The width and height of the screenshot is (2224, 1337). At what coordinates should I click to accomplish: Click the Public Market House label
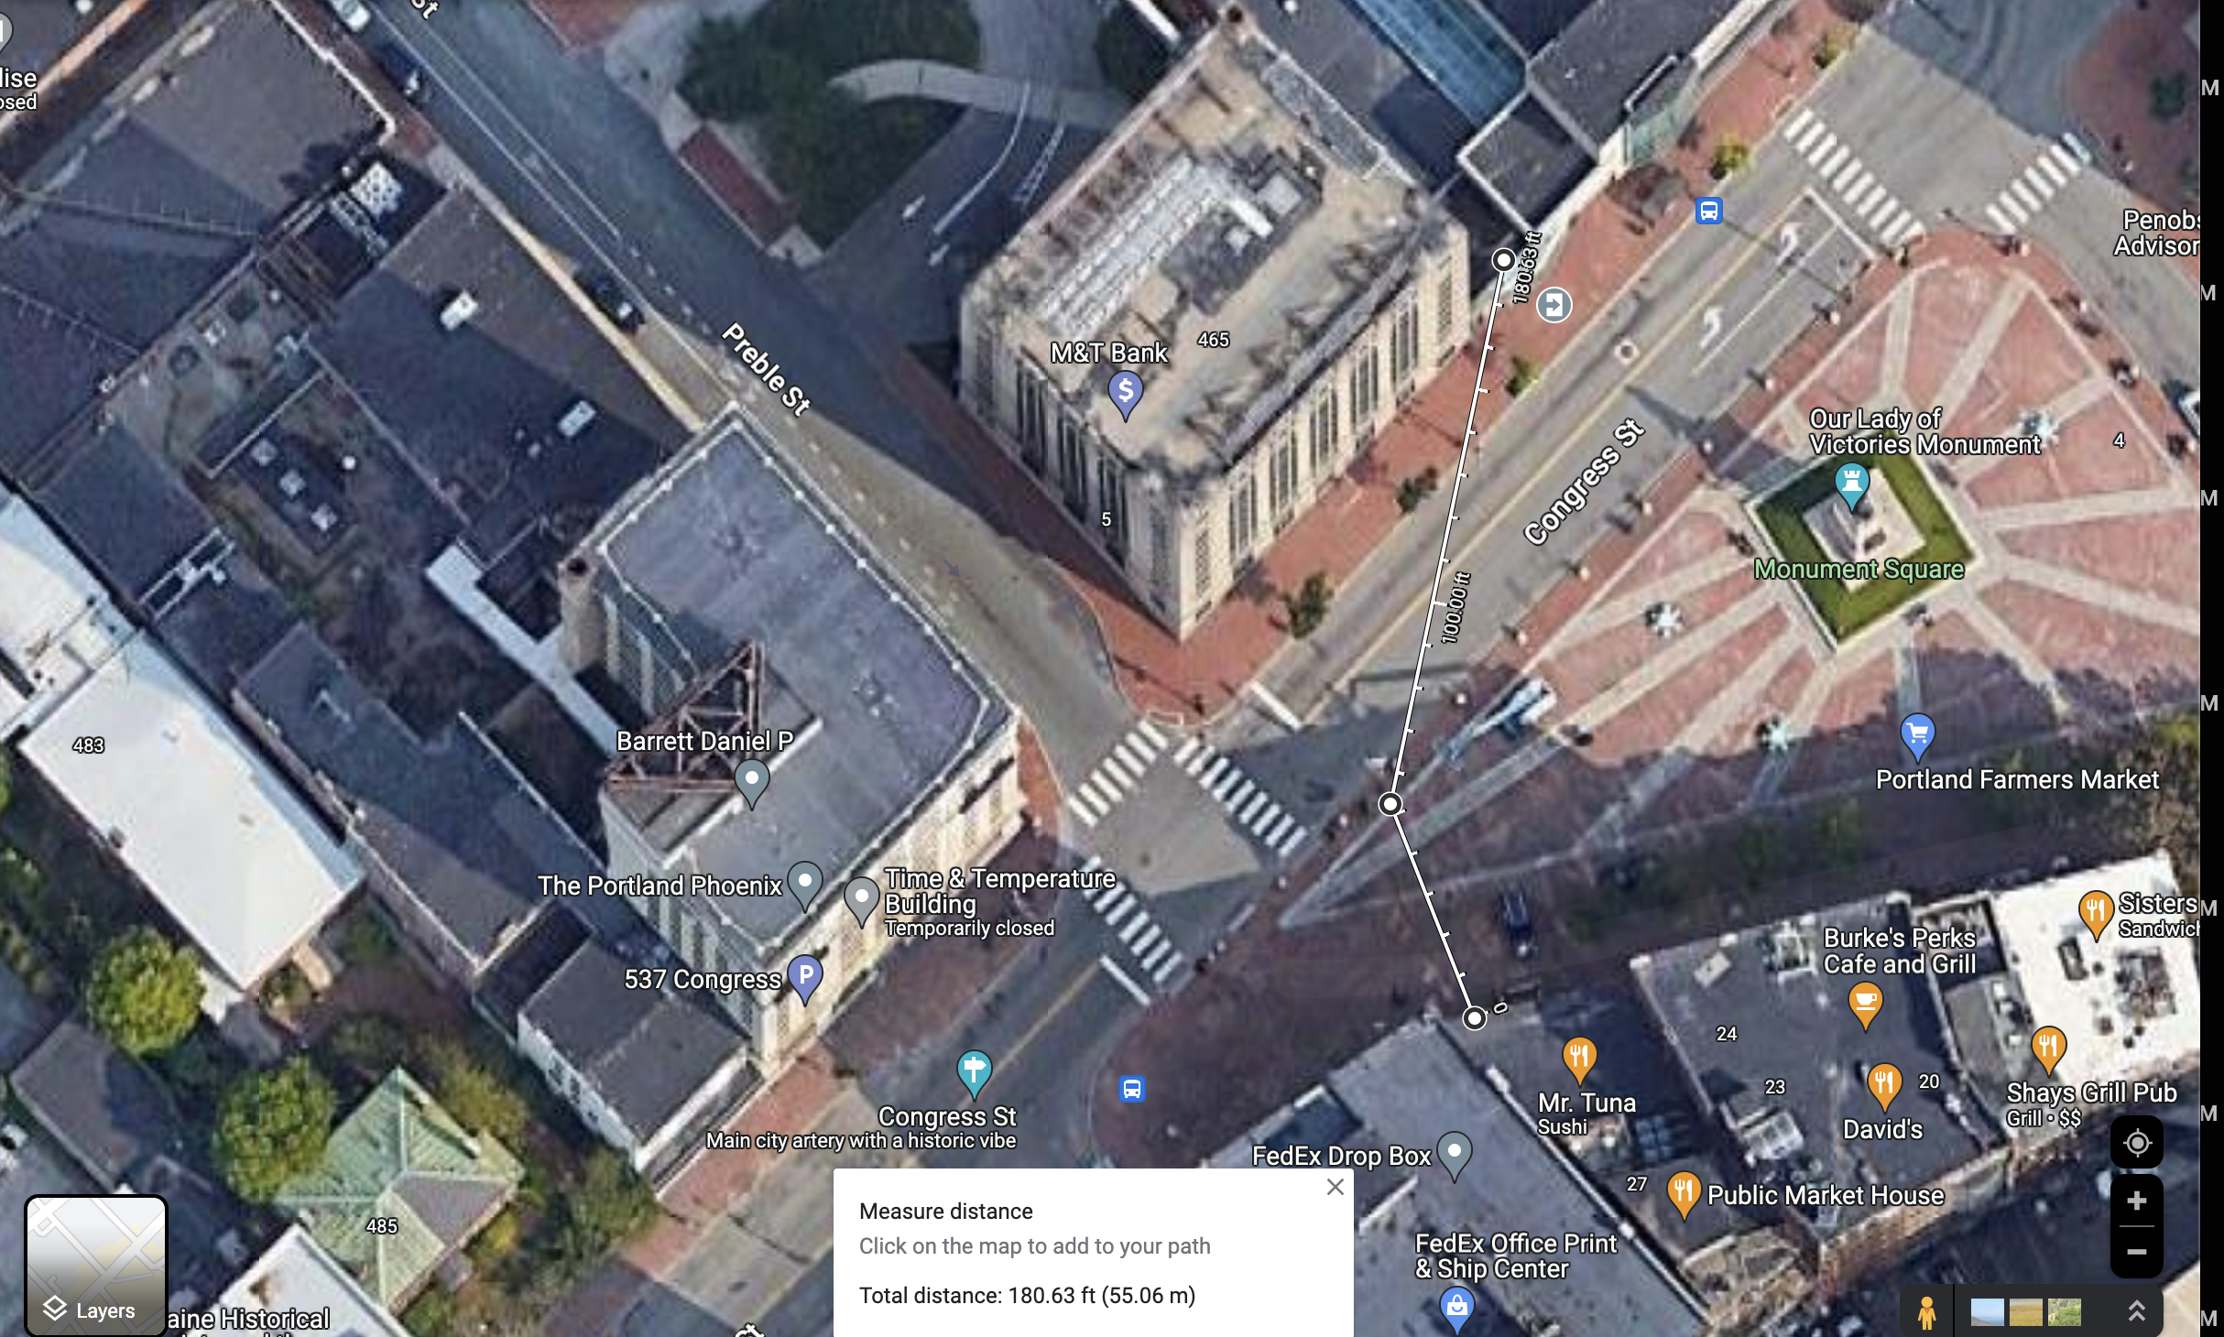[1825, 1195]
